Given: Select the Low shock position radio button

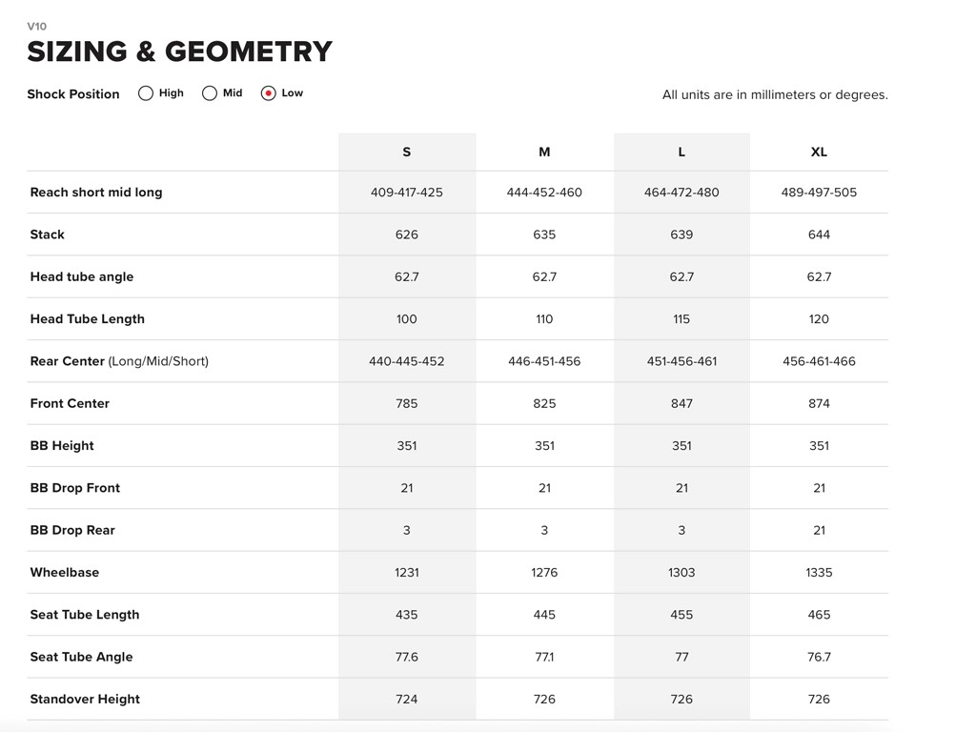Looking at the screenshot, I should click(x=269, y=93).
